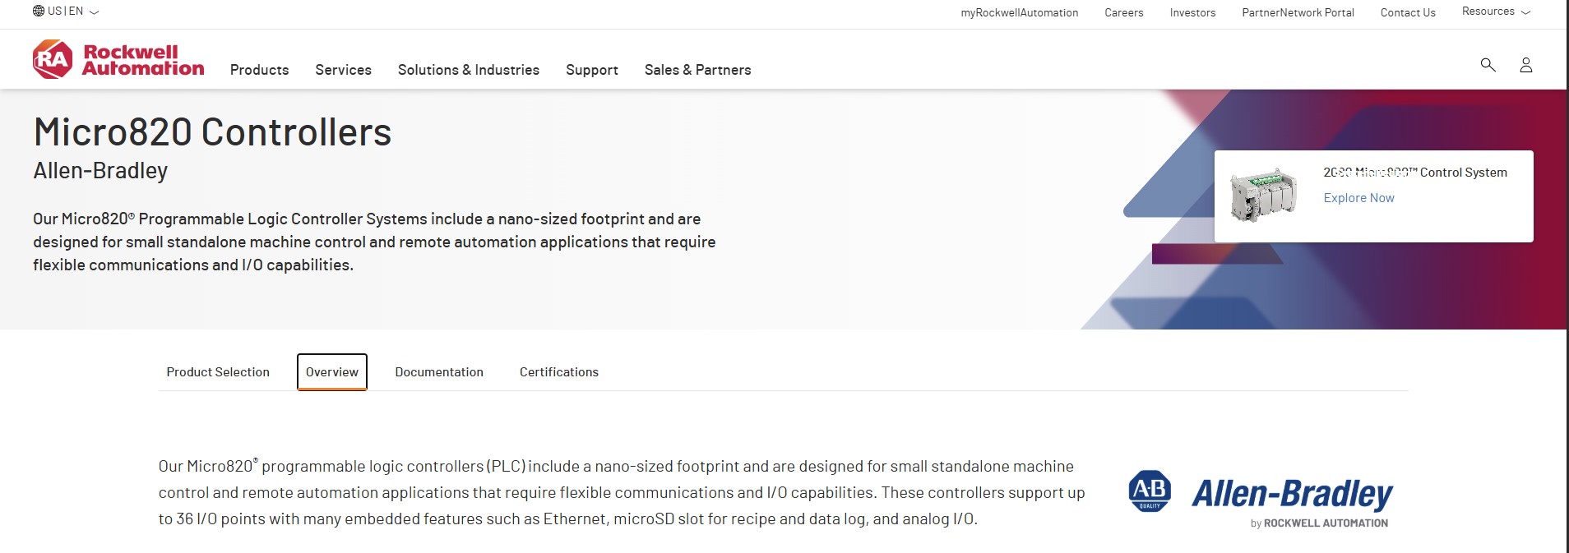Switch to the Certifications tab
Viewport: 1569px width, 553px height.
coord(559,372)
